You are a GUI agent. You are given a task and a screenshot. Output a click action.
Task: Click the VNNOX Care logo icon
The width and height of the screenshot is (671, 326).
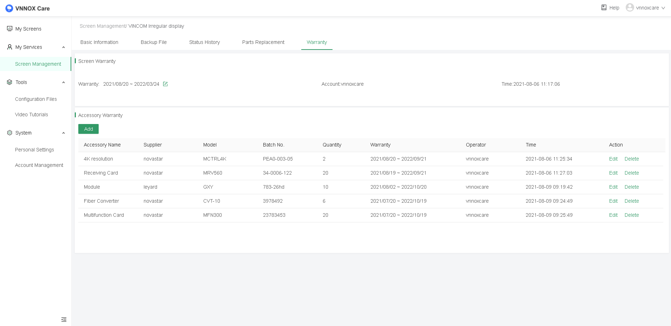9,8
